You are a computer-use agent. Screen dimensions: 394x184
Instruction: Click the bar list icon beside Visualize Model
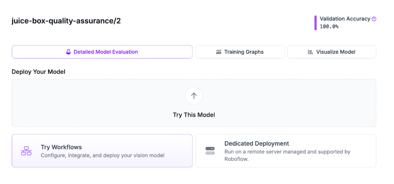tap(310, 52)
